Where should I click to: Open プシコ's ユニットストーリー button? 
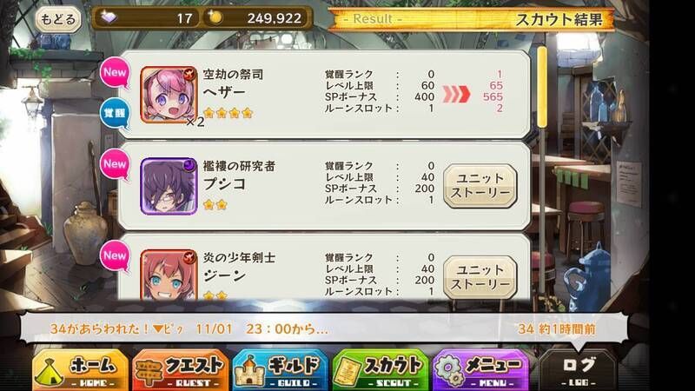[480, 186]
